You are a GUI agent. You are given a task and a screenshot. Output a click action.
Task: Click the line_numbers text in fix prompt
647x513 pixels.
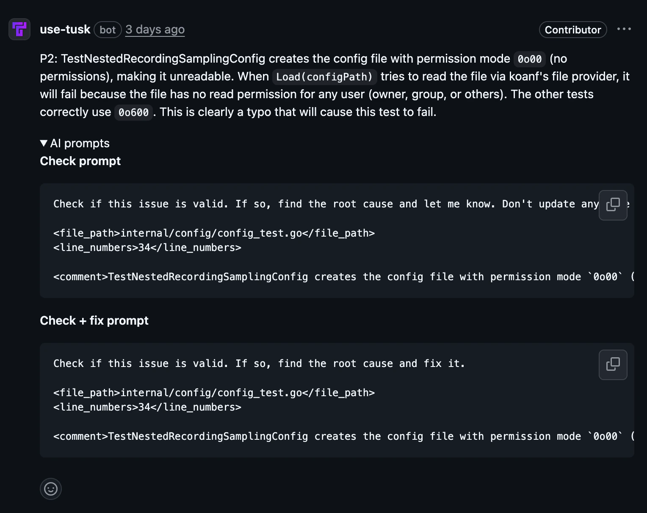[147, 407]
